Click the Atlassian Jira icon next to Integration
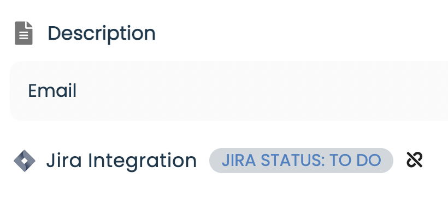448x197 pixels. point(25,161)
